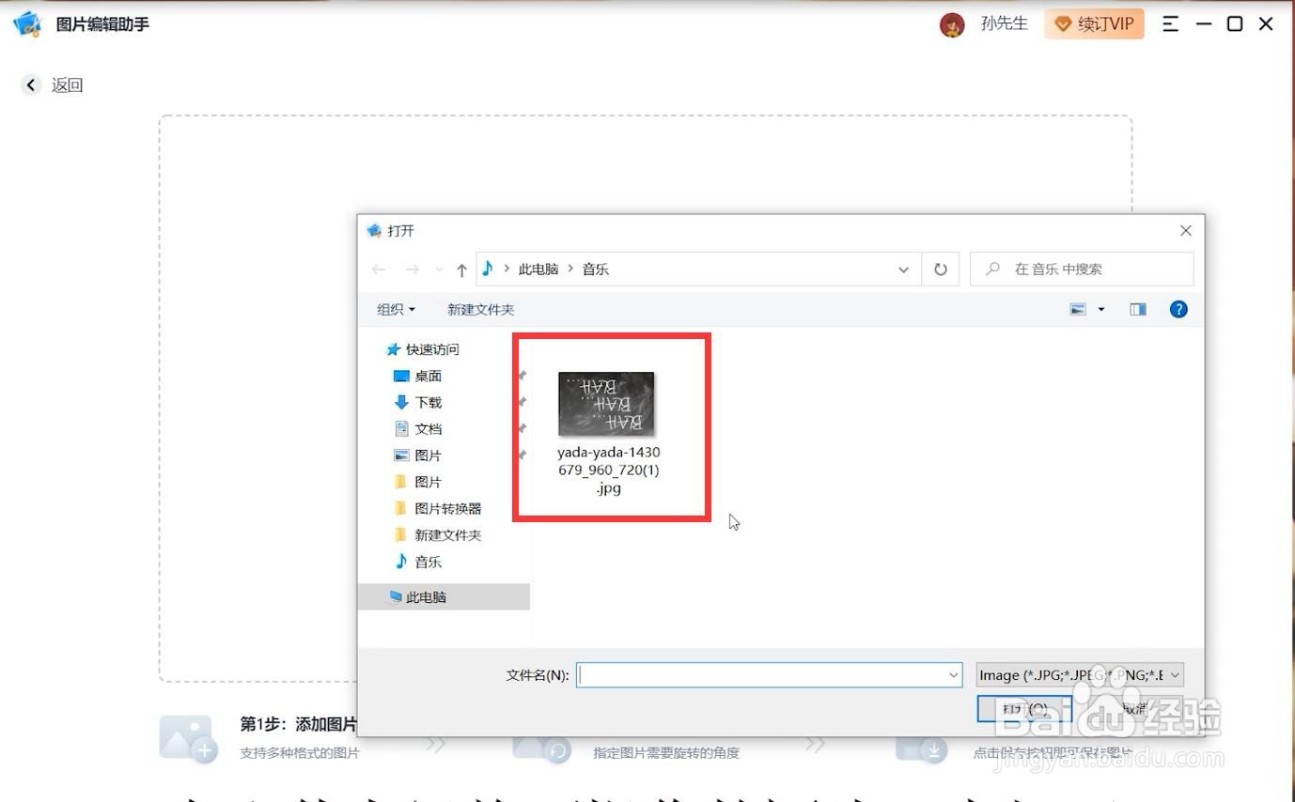Image resolution: width=1295 pixels, height=802 pixels.
Task: Click 新建文件夹 button
Action: (x=481, y=309)
